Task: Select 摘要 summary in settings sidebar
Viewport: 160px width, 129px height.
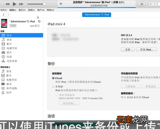Action: pos(22,35)
